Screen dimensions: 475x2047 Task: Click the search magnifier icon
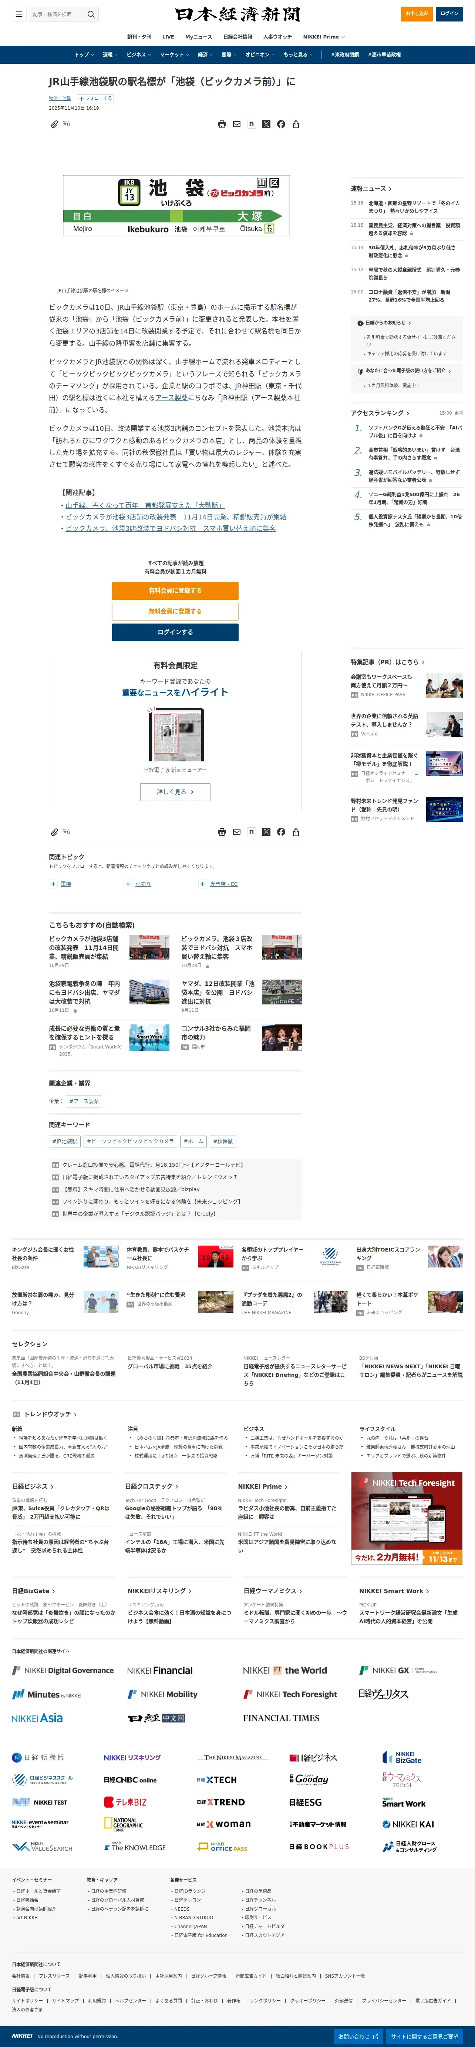coord(91,14)
